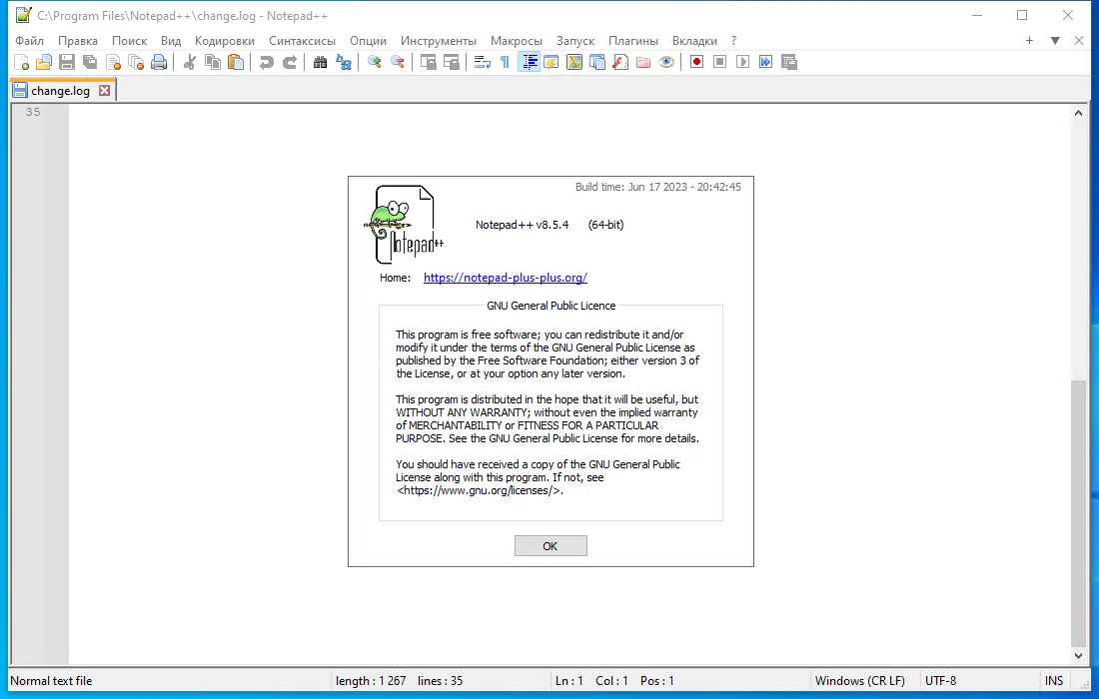Screen dimensions: 1099x699
Task: Toggle the highlighted Show Indent Guide icon
Action: pyautogui.click(x=530, y=62)
